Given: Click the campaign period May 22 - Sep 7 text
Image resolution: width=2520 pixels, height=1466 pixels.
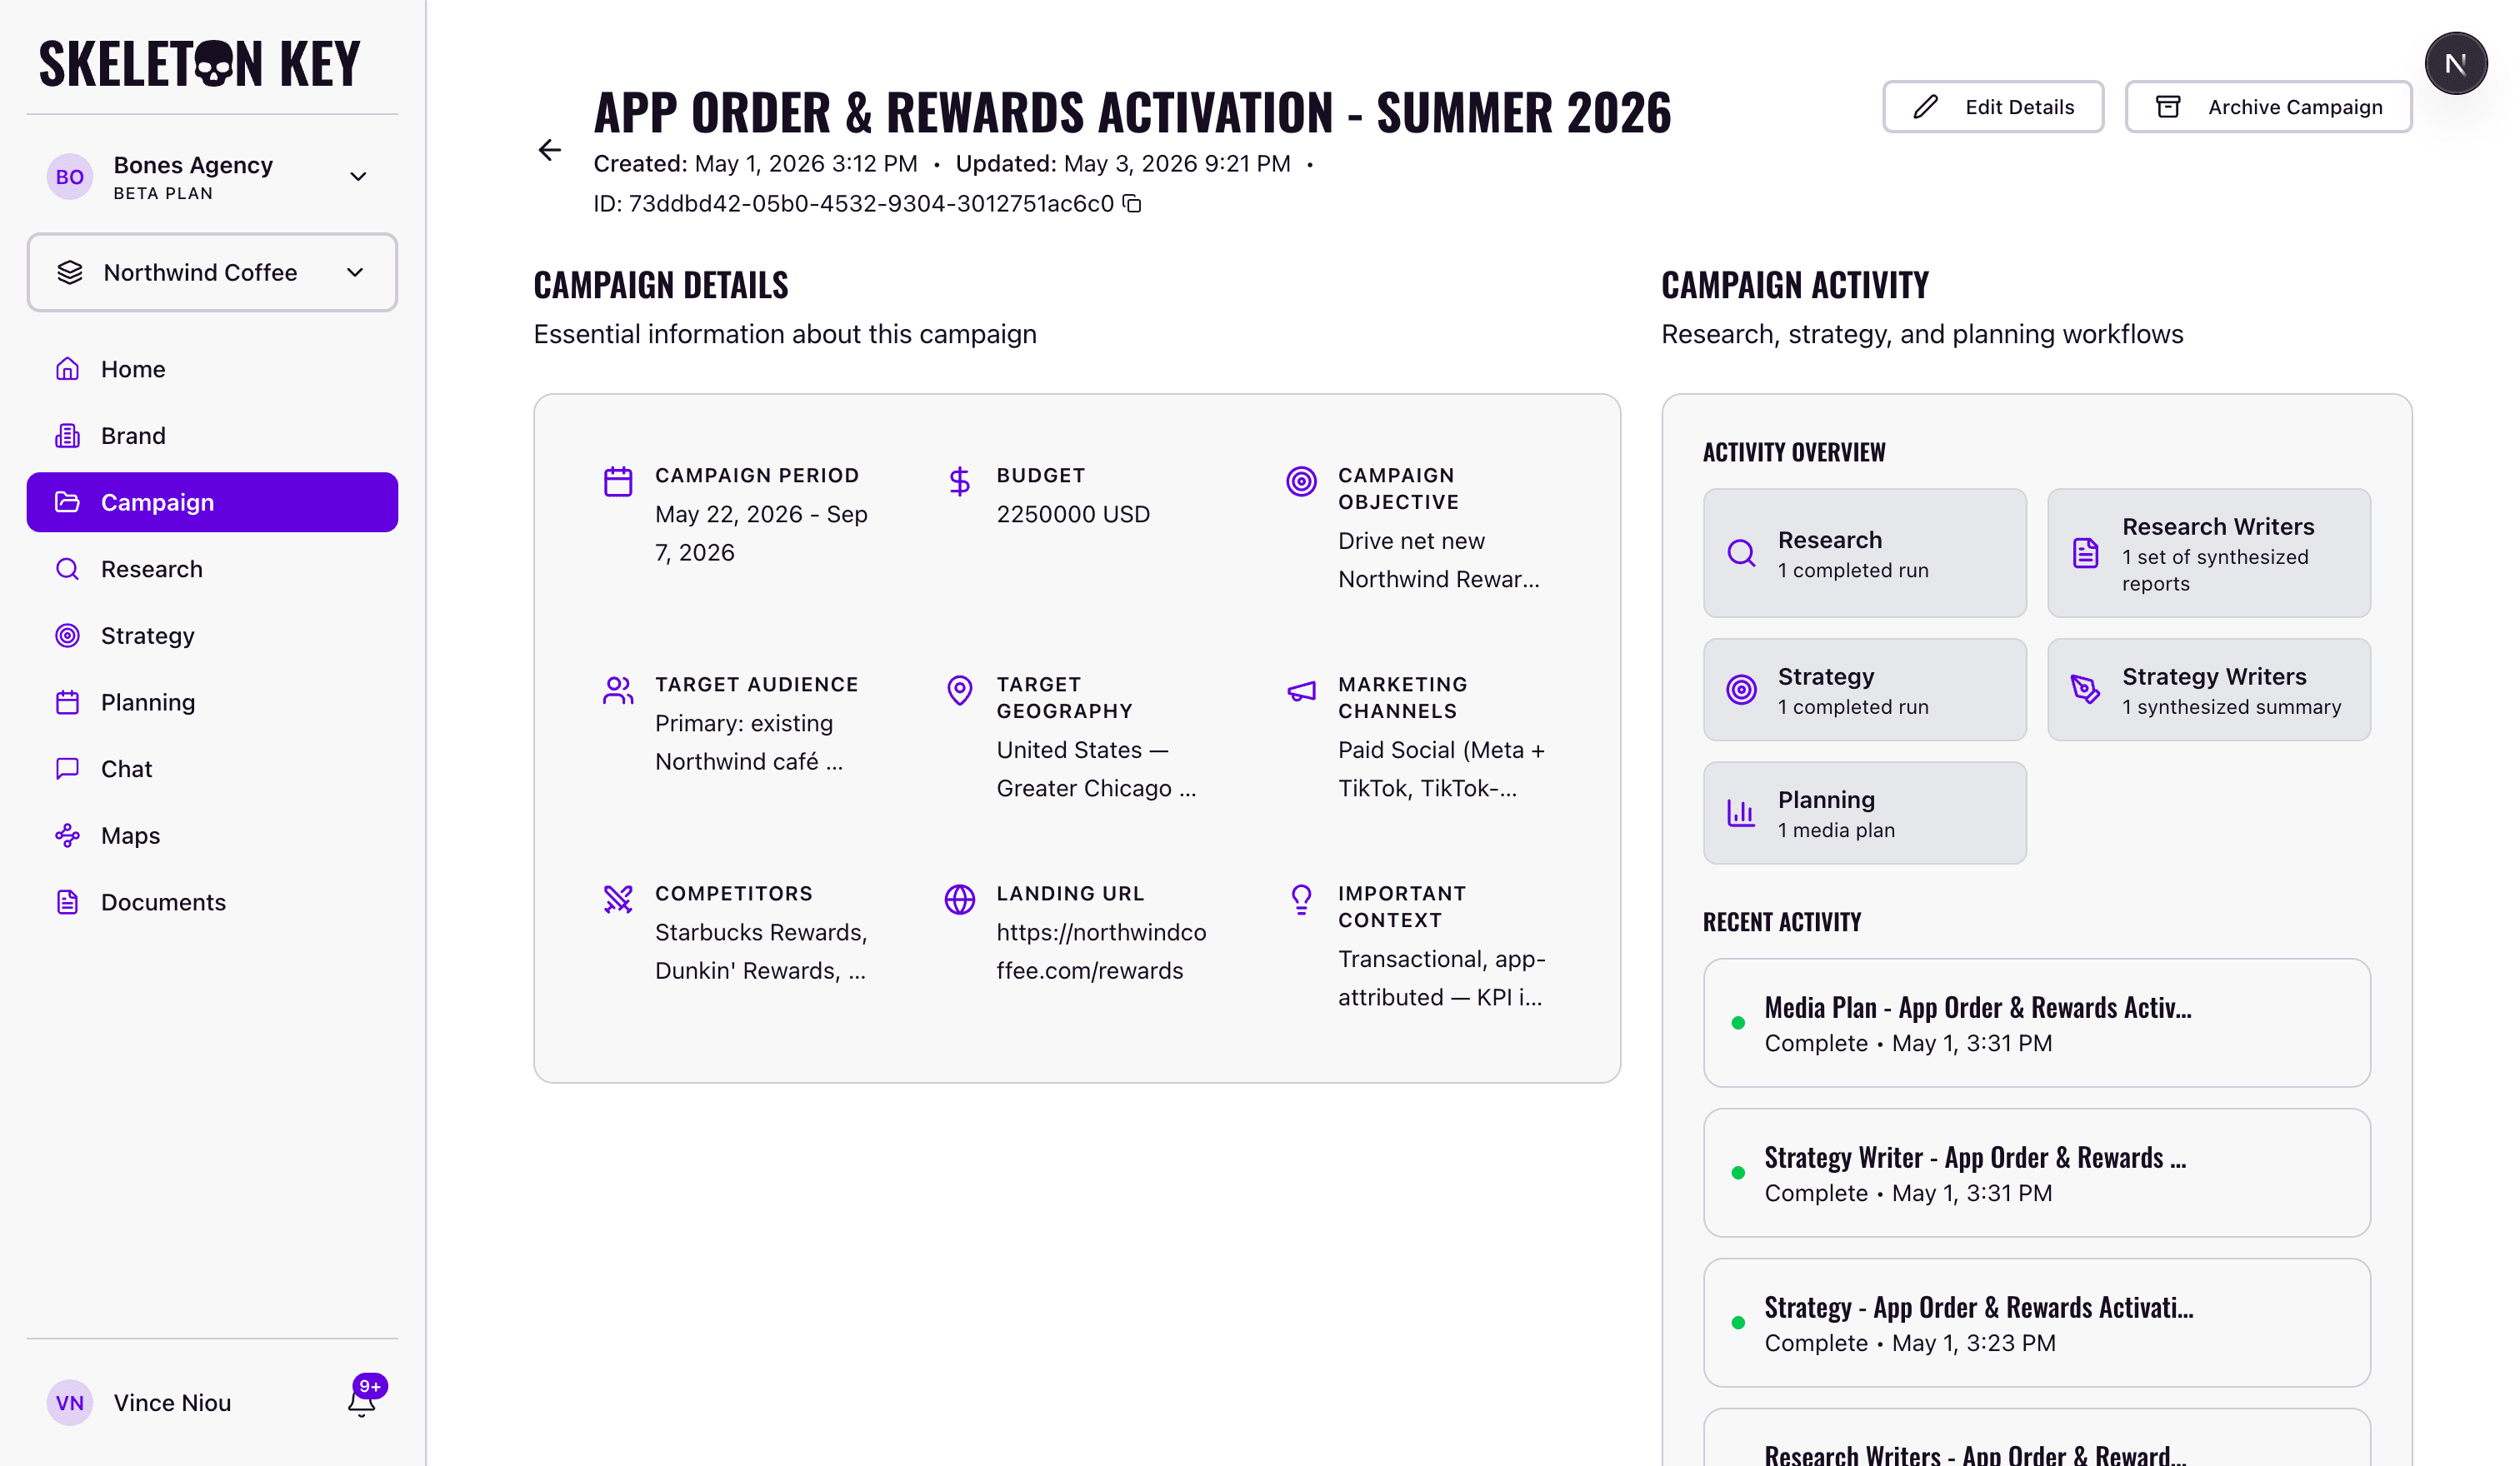Looking at the screenshot, I should click(761, 532).
